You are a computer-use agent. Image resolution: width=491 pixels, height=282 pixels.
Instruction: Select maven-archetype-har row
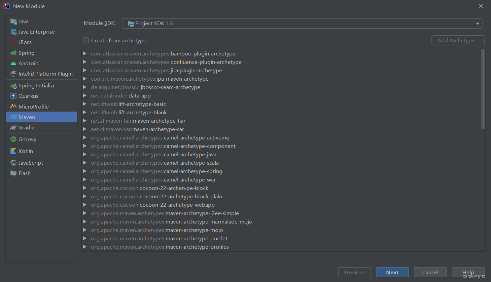point(281,121)
